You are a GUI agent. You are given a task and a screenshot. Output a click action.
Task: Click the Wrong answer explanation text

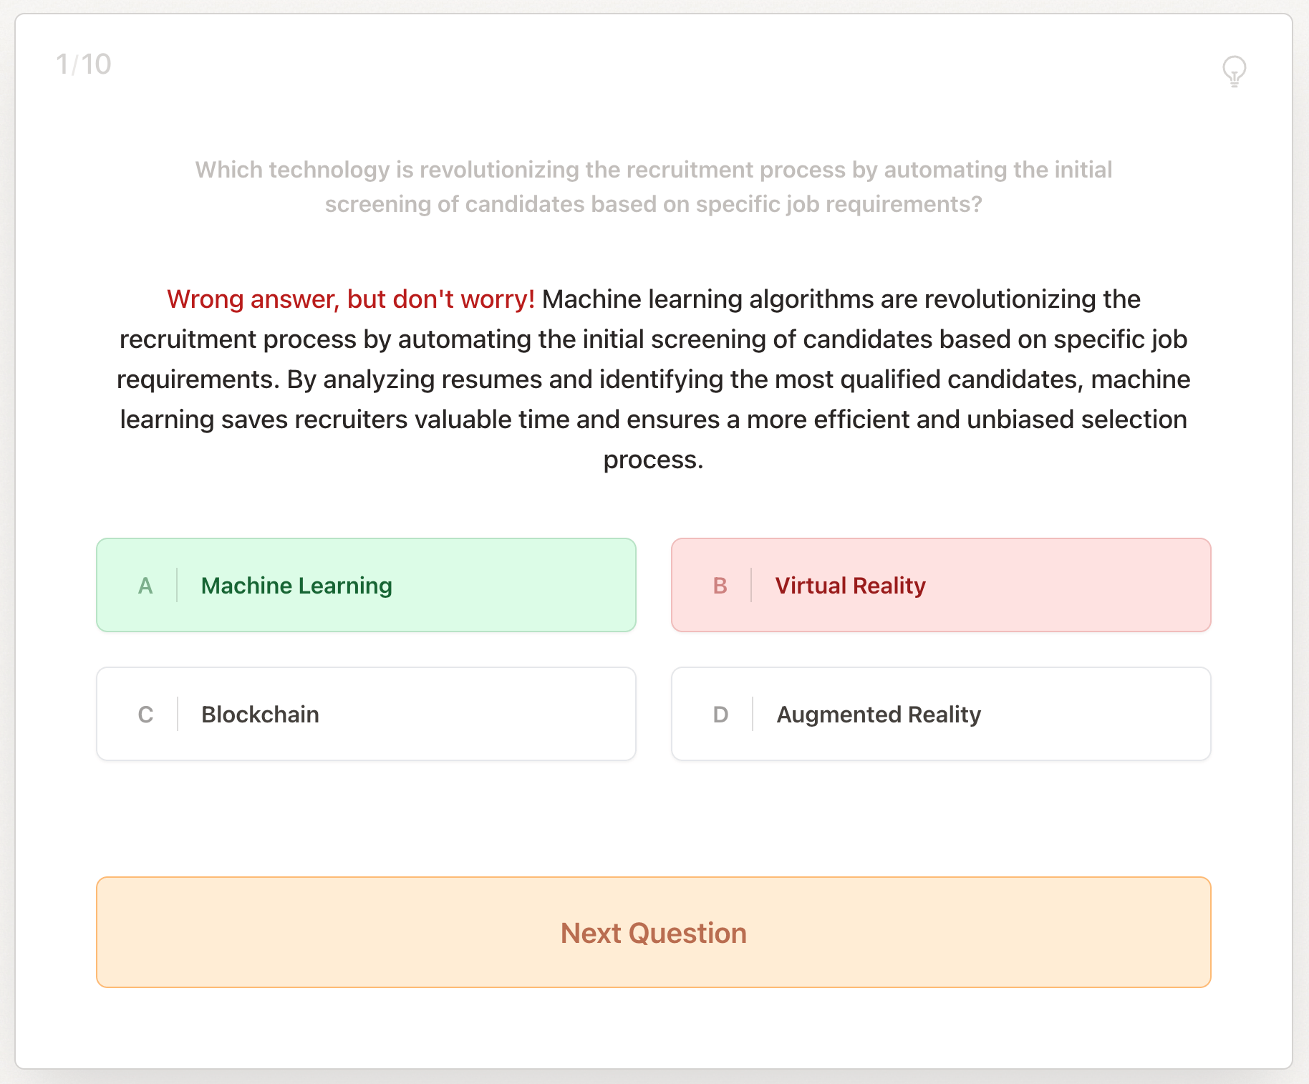click(653, 379)
